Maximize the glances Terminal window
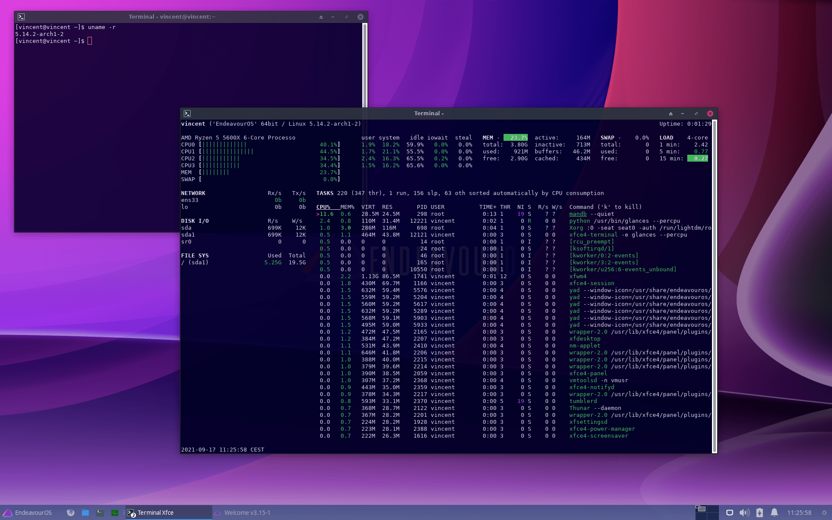Viewport: 832px width, 520px height. 696,113
